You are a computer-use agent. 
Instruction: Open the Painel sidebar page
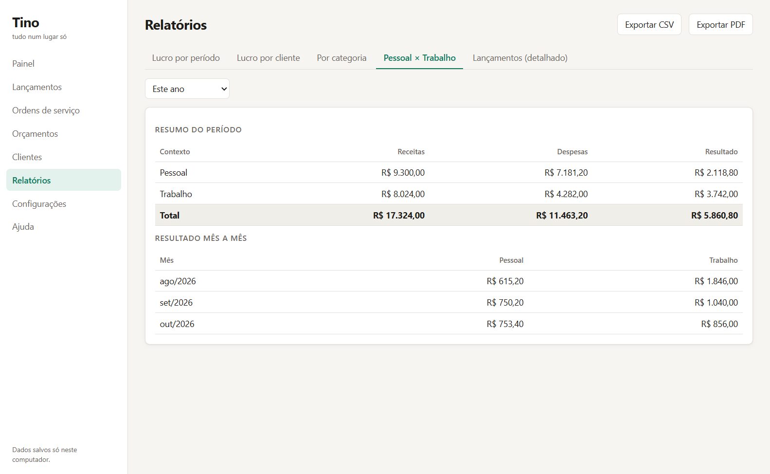click(x=63, y=64)
